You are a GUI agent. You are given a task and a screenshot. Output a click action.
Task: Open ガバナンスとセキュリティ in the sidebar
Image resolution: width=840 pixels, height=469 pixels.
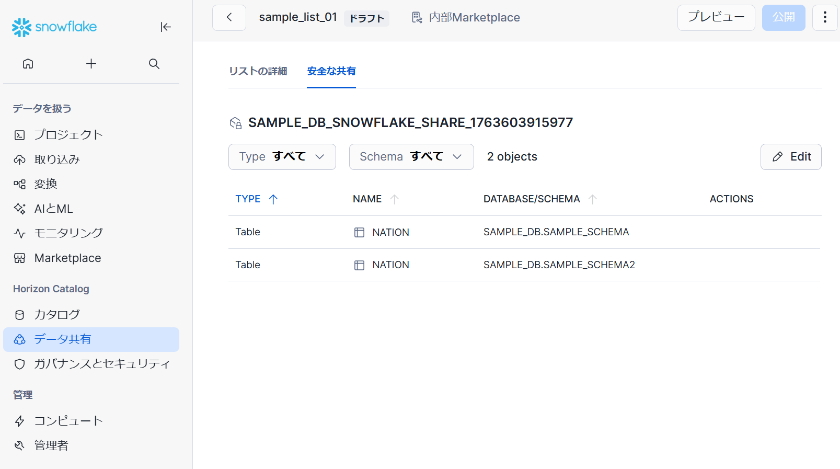pyautogui.click(x=102, y=364)
